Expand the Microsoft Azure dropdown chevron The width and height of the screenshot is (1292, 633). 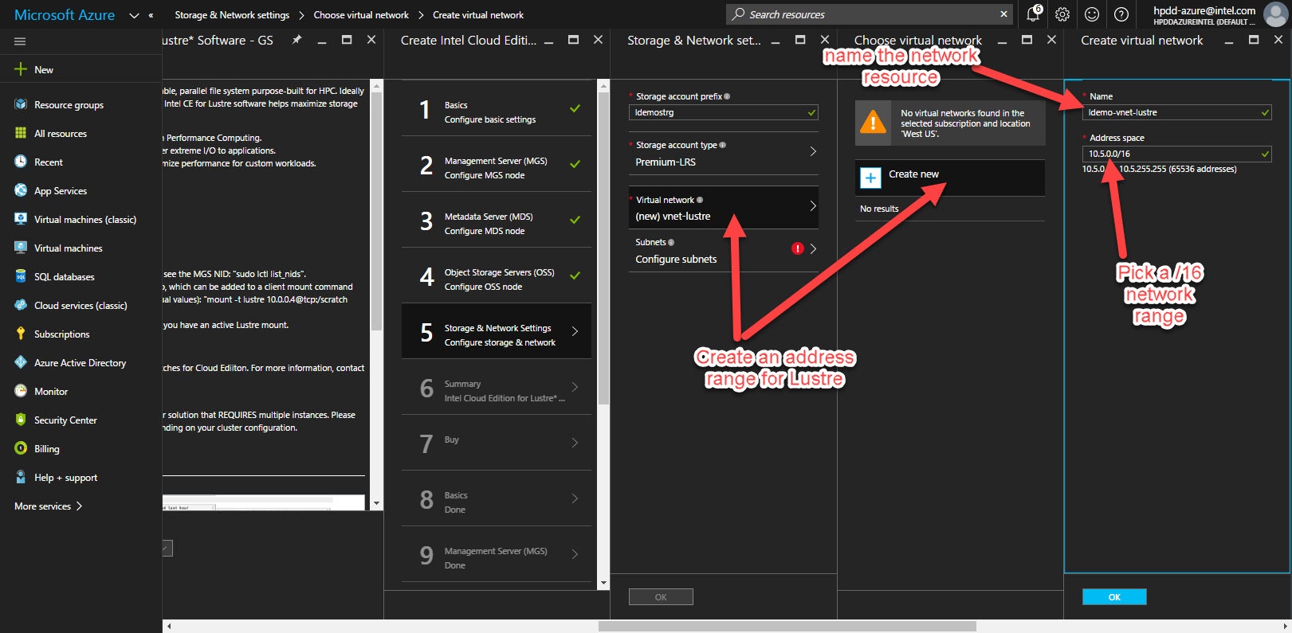coord(134,15)
